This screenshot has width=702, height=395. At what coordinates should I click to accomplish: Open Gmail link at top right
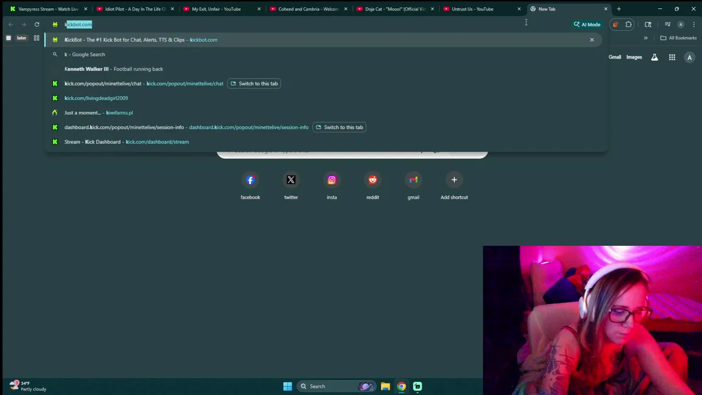pos(615,57)
